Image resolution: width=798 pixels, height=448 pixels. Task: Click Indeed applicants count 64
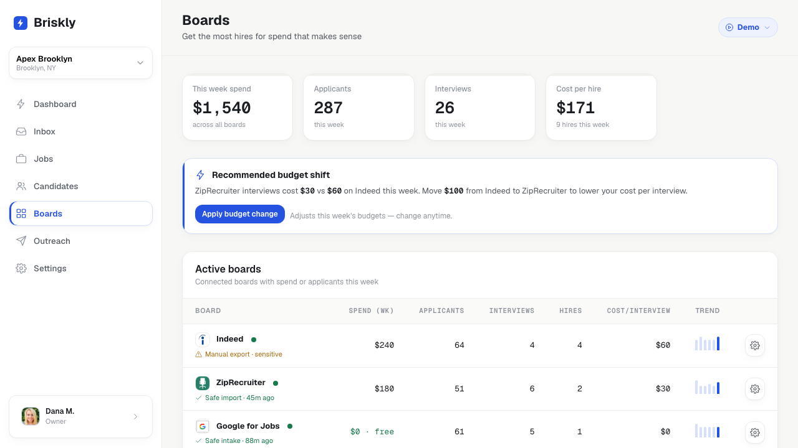coord(459,345)
